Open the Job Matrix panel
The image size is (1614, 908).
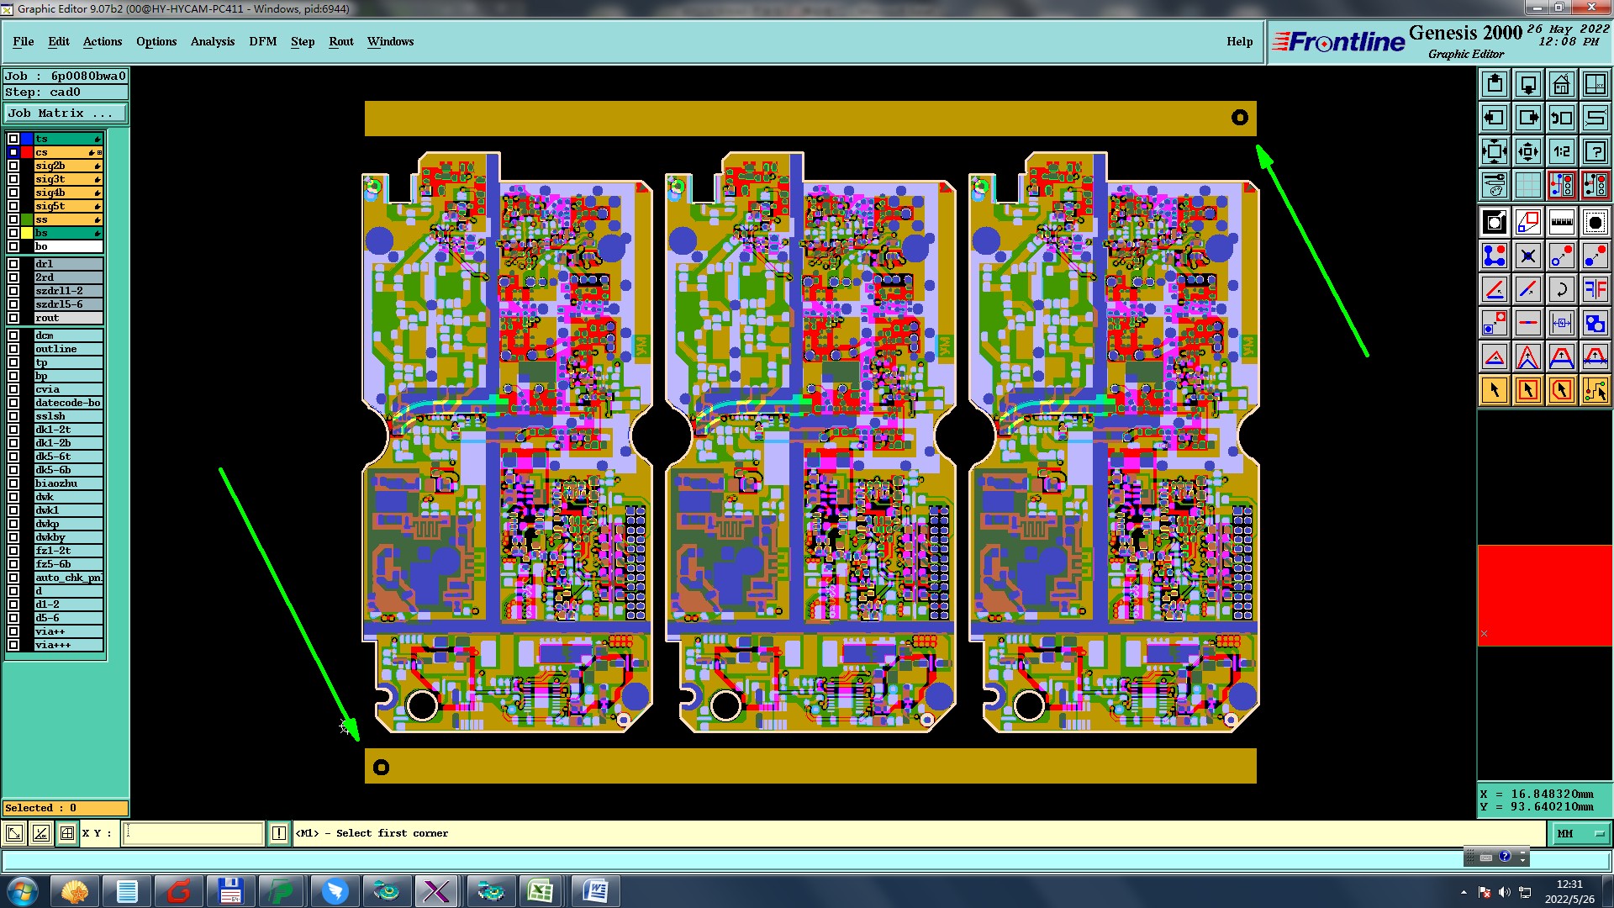(x=66, y=113)
